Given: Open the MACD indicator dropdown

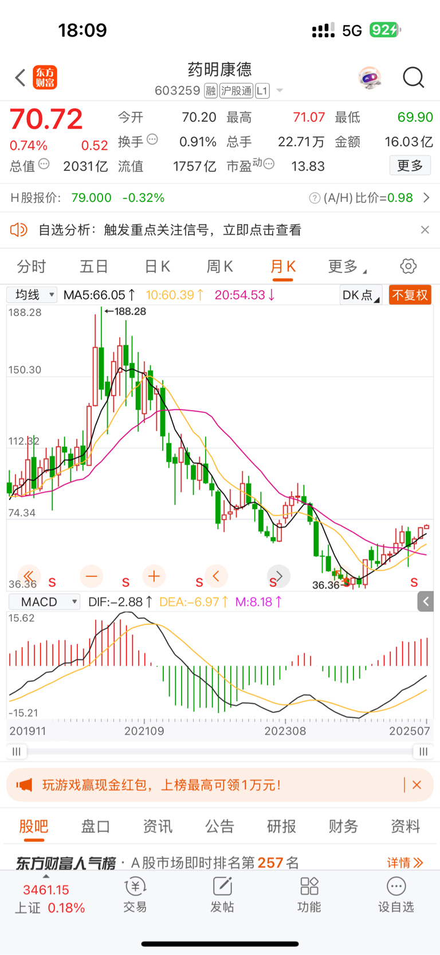Looking at the screenshot, I should click(x=44, y=602).
